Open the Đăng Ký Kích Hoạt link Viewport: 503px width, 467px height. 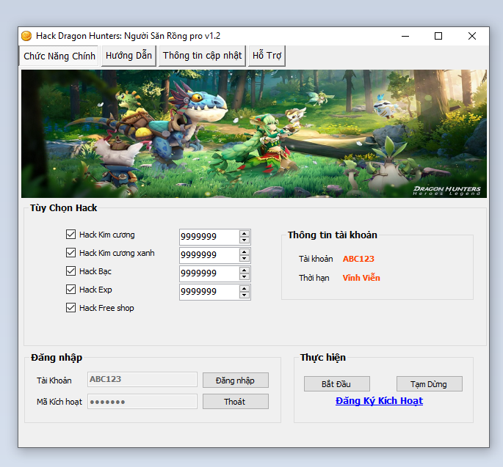click(379, 401)
